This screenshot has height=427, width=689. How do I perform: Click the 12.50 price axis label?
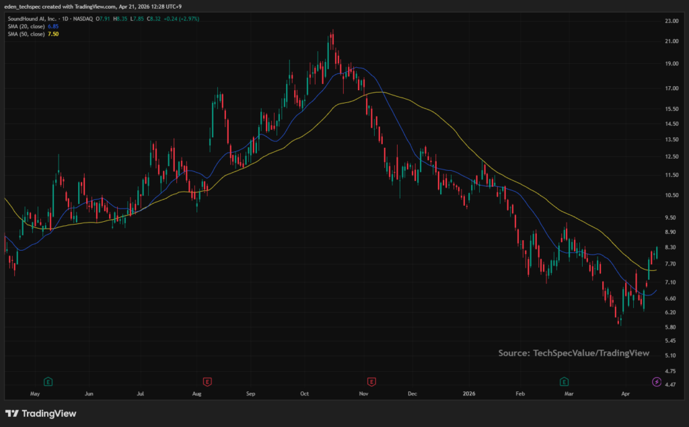coord(672,157)
